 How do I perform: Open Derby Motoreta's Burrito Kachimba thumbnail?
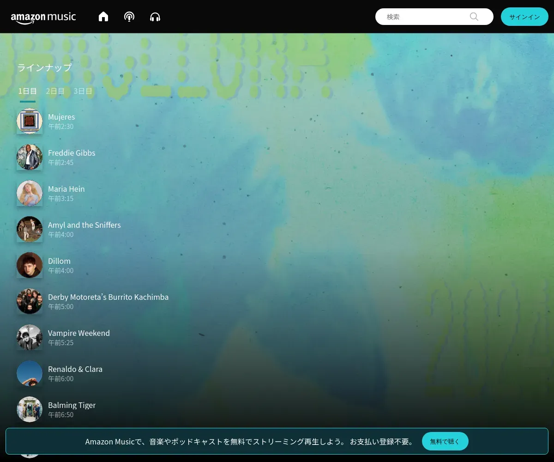tap(30, 301)
